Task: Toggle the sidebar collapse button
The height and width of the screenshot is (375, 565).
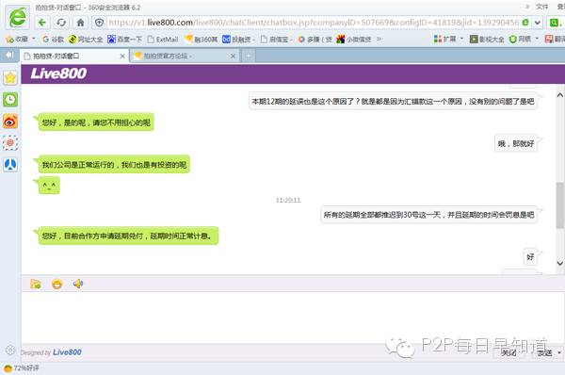Action: coord(9,55)
